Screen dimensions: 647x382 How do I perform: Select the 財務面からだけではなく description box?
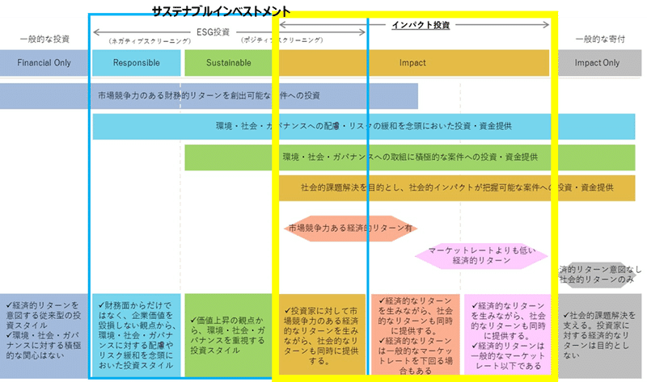[136, 335]
